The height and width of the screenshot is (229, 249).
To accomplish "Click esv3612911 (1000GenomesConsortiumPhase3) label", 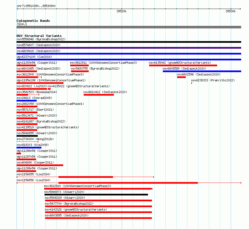I will (104, 63).
